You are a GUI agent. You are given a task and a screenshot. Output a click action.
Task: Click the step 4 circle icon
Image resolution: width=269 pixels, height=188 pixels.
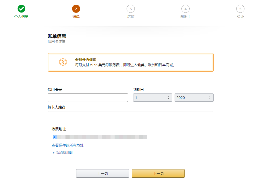186,9
